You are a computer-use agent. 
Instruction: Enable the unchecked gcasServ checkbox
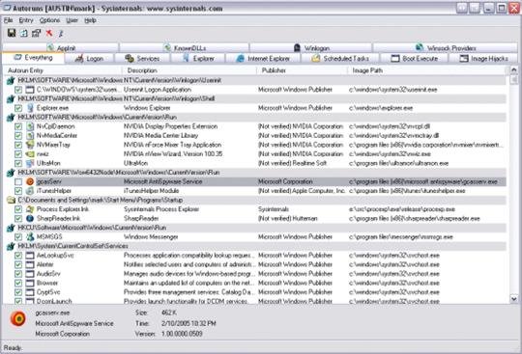18,181
